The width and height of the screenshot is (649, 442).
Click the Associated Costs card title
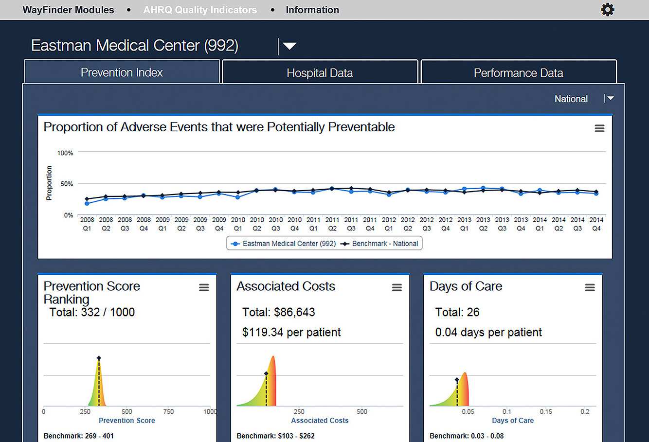286,286
